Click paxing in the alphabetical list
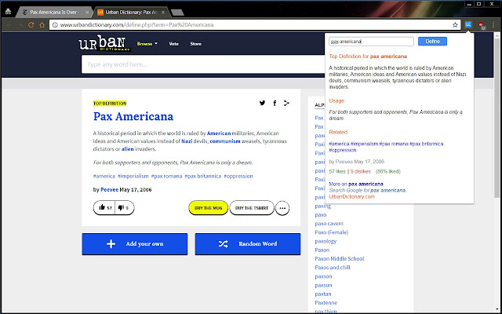 click(322, 206)
